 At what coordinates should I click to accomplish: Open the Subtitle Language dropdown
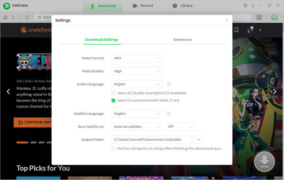137,114
